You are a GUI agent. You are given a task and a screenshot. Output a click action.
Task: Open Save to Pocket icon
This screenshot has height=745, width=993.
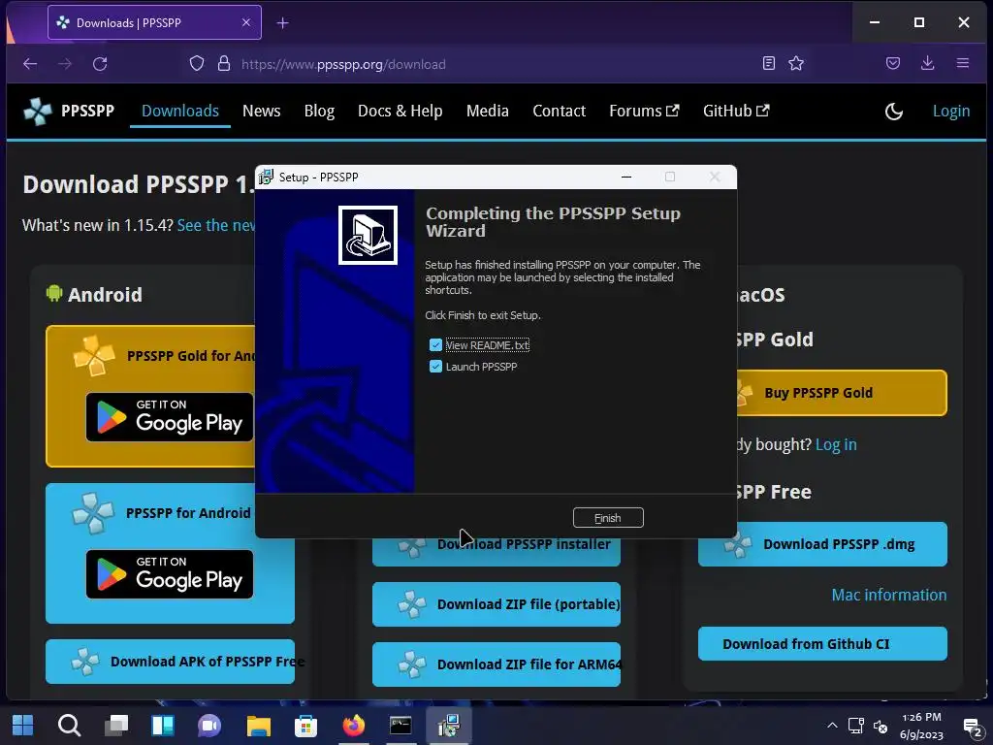coord(893,63)
